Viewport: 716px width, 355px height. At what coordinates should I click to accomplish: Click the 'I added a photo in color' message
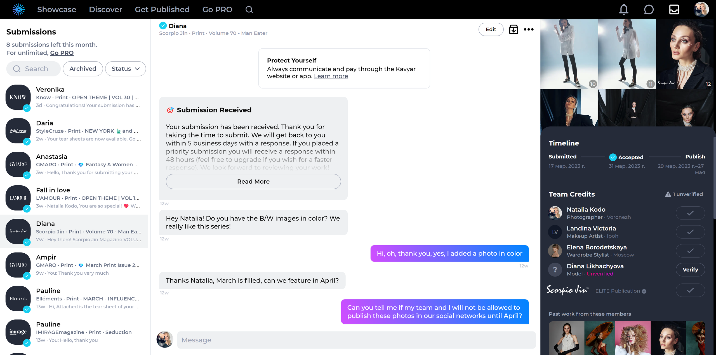(449, 253)
